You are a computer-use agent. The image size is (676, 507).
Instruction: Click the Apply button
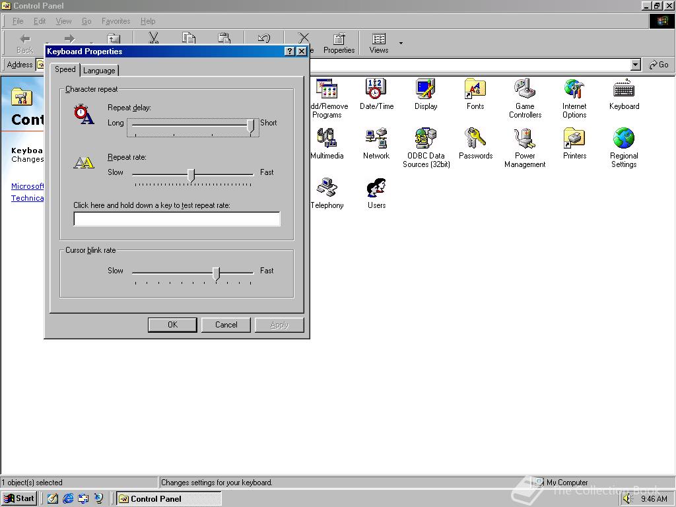click(x=279, y=325)
